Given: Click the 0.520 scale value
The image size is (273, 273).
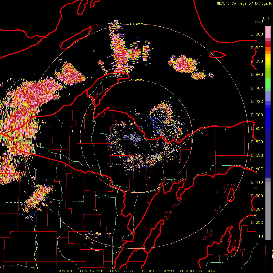Looking at the screenshot, I should [257, 156].
